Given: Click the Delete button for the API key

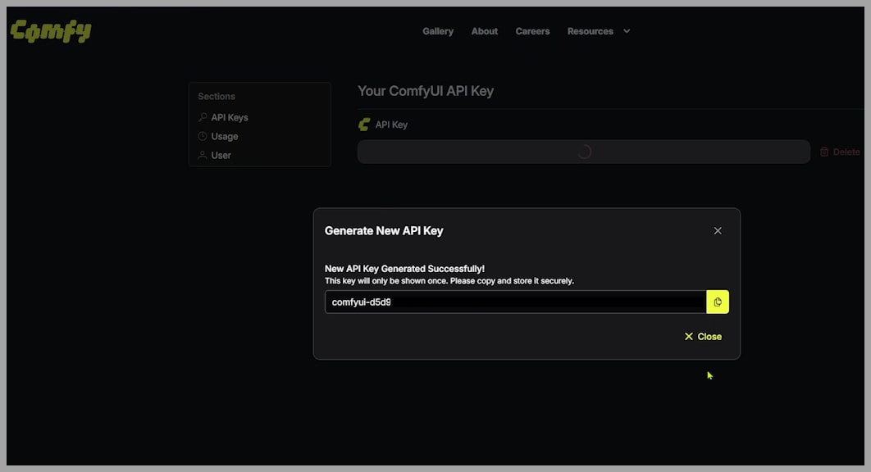Looking at the screenshot, I should click(x=840, y=152).
